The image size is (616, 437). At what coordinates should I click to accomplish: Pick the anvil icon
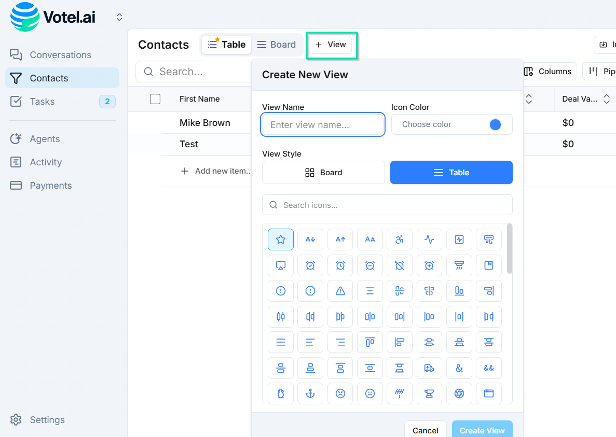pyautogui.click(x=429, y=393)
